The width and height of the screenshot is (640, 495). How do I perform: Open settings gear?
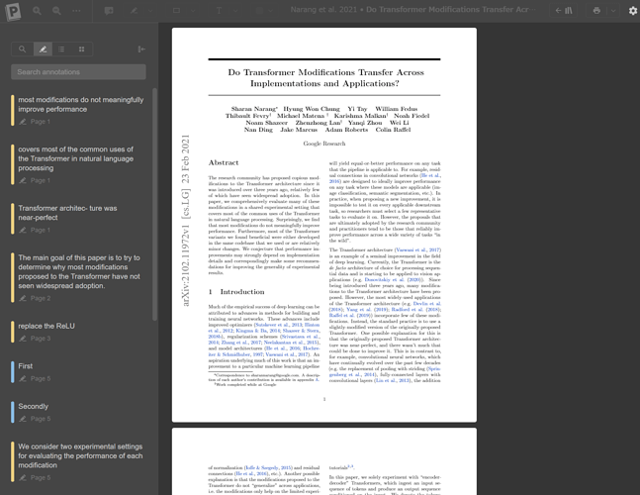633,11
